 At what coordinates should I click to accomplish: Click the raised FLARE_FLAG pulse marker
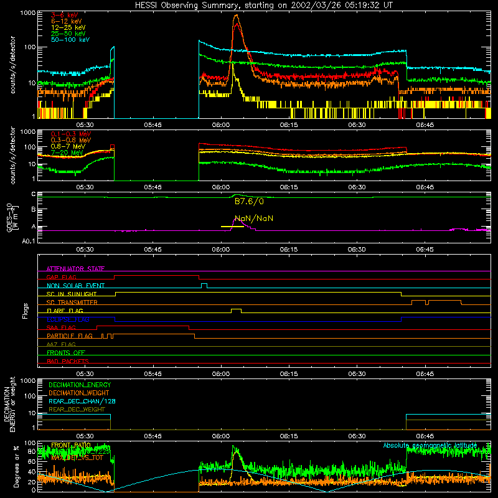coord(236,311)
